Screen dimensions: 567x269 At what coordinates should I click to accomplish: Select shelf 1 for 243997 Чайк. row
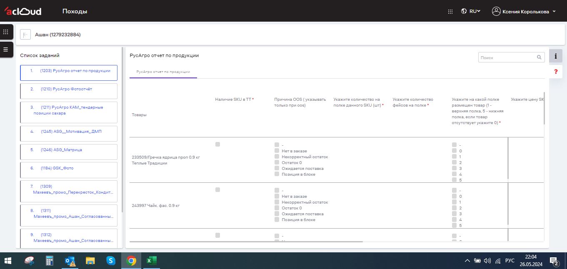454,202
